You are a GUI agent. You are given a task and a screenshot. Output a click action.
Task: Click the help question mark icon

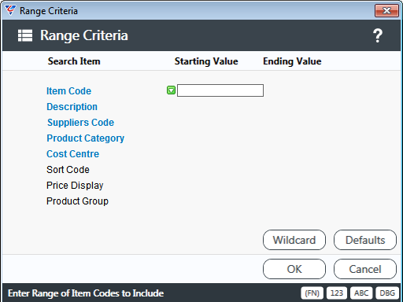(378, 35)
